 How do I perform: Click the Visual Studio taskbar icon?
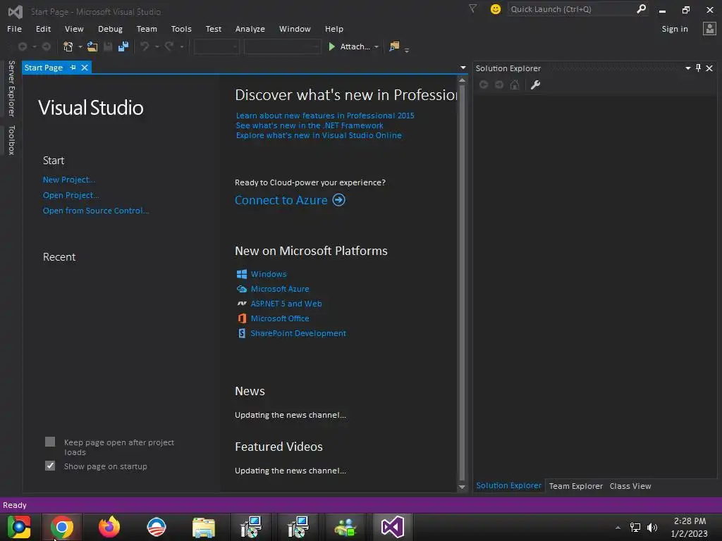[392, 527]
